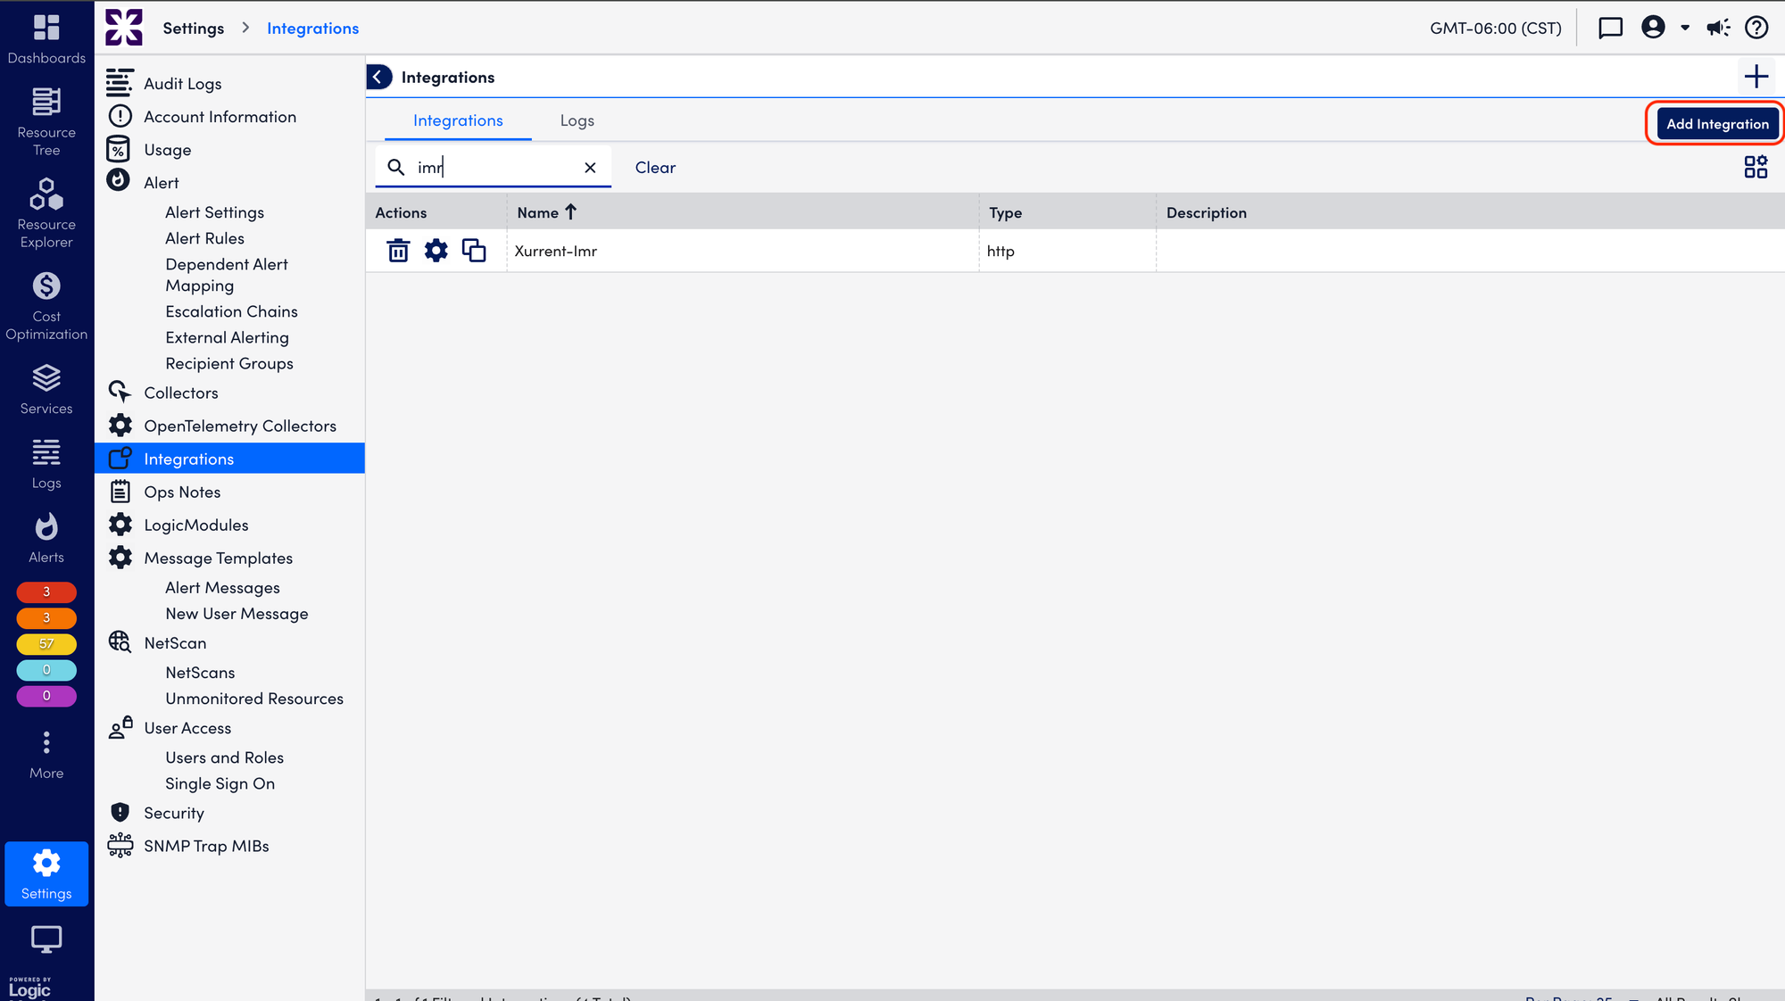Open the column settings grid icon
Image resolution: width=1785 pixels, height=1001 pixels.
pyautogui.click(x=1755, y=167)
